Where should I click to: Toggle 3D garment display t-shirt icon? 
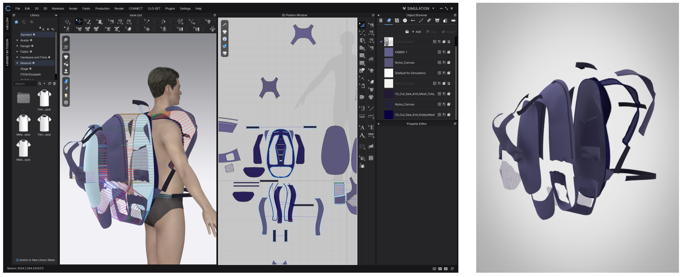[66, 57]
